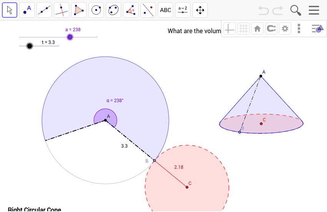Click point A at sector center

point(105,120)
